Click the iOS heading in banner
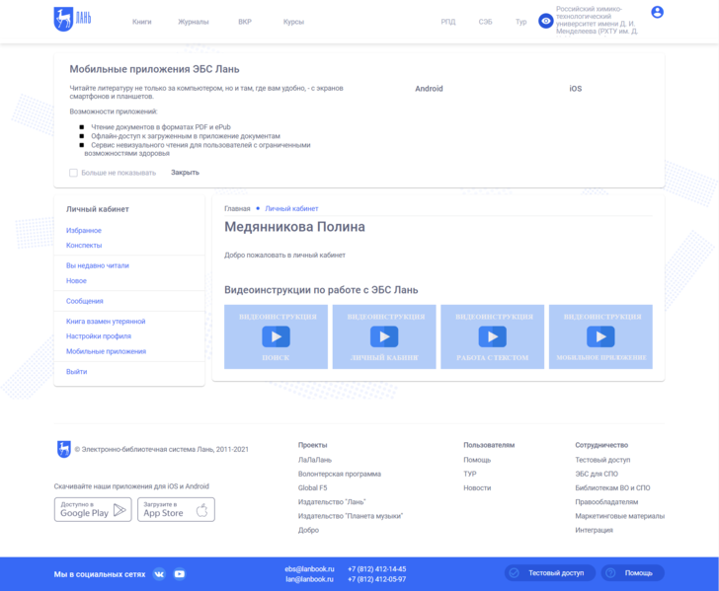Viewport: 719px width, 591px height. [576, 89]
